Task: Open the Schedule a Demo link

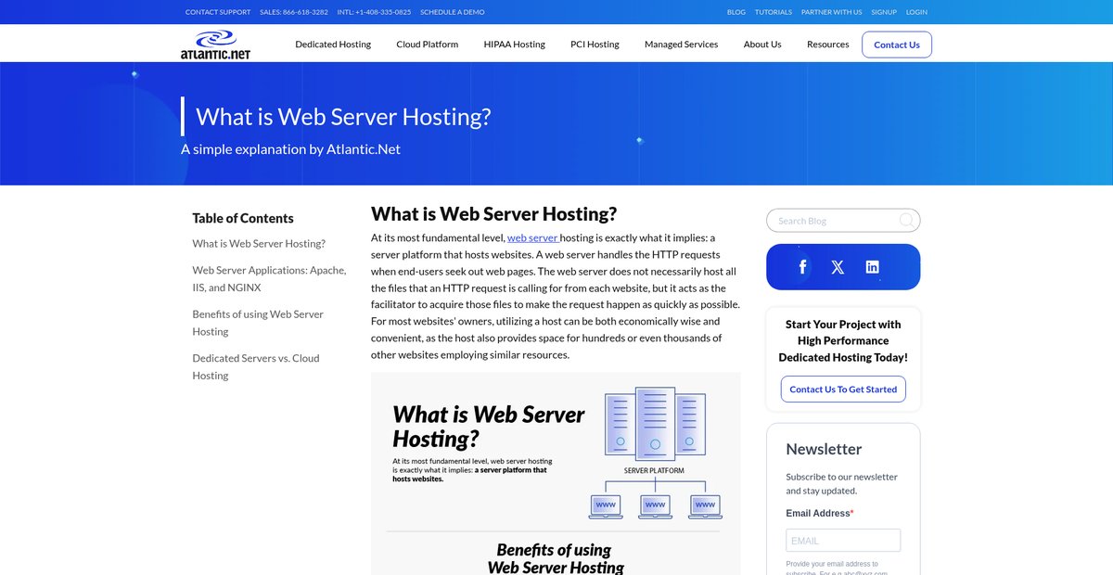Action: 453,12
